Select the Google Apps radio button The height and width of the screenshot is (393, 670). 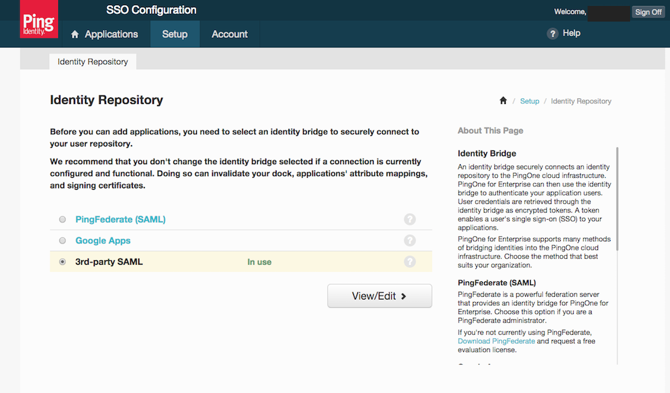(62, 240)
